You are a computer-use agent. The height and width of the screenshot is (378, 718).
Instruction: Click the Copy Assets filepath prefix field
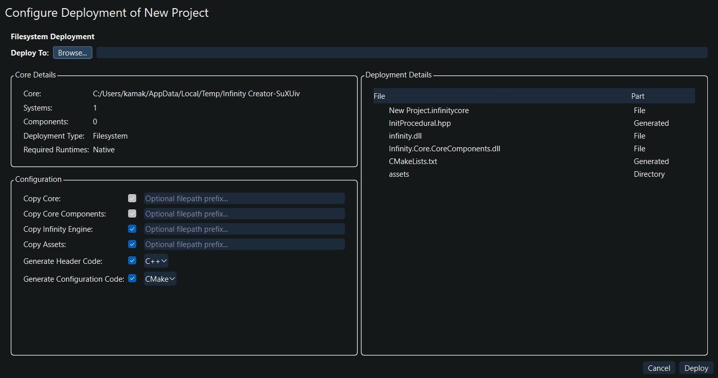pyautogui.click(x=243, y=244)
